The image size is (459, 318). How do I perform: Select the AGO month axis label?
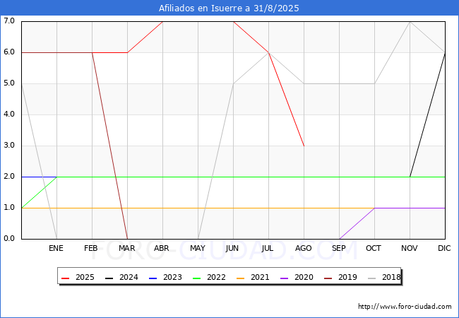click(x=303, y=248)
